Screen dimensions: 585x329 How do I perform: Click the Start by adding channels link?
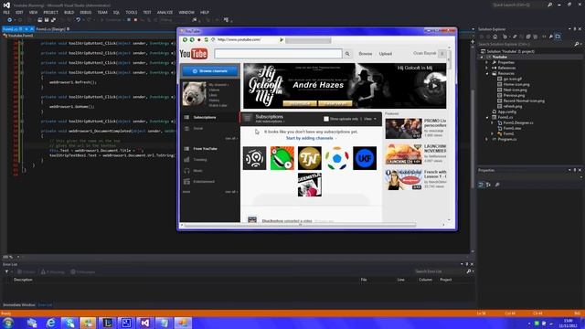[x=310, y=138]
